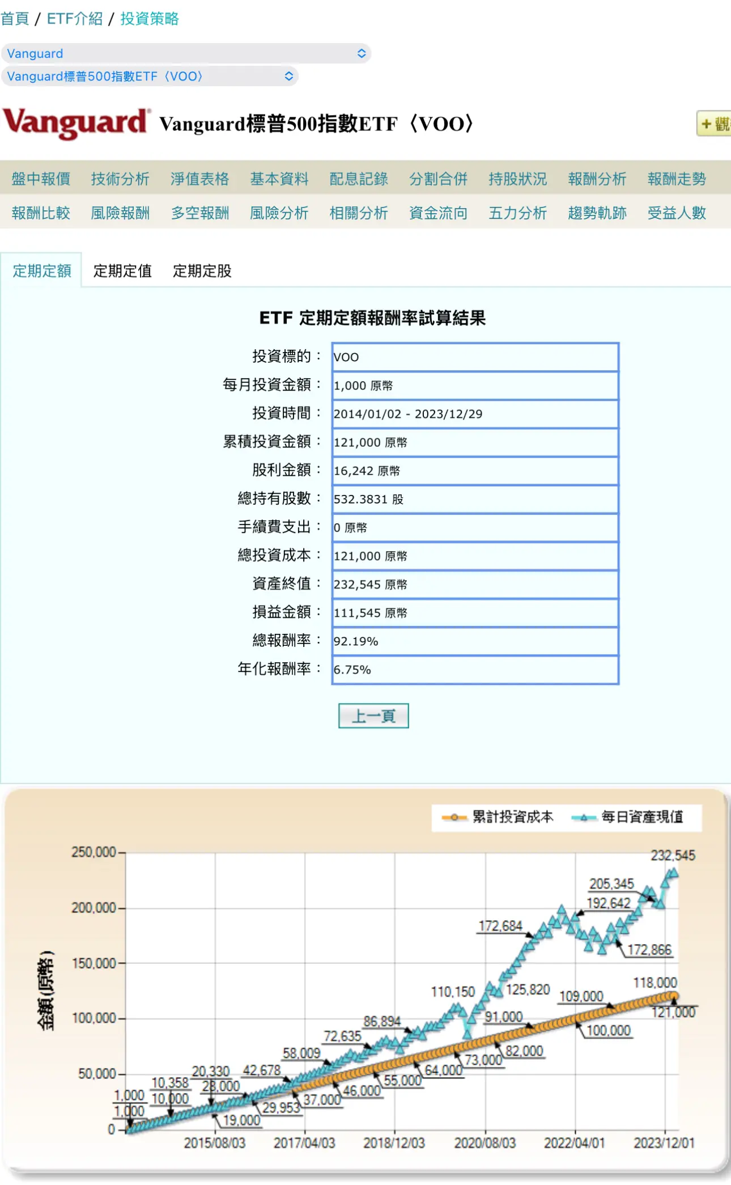Open the VOO ETF selection dropdown
731x1185 pixels.
click(150, 76)
